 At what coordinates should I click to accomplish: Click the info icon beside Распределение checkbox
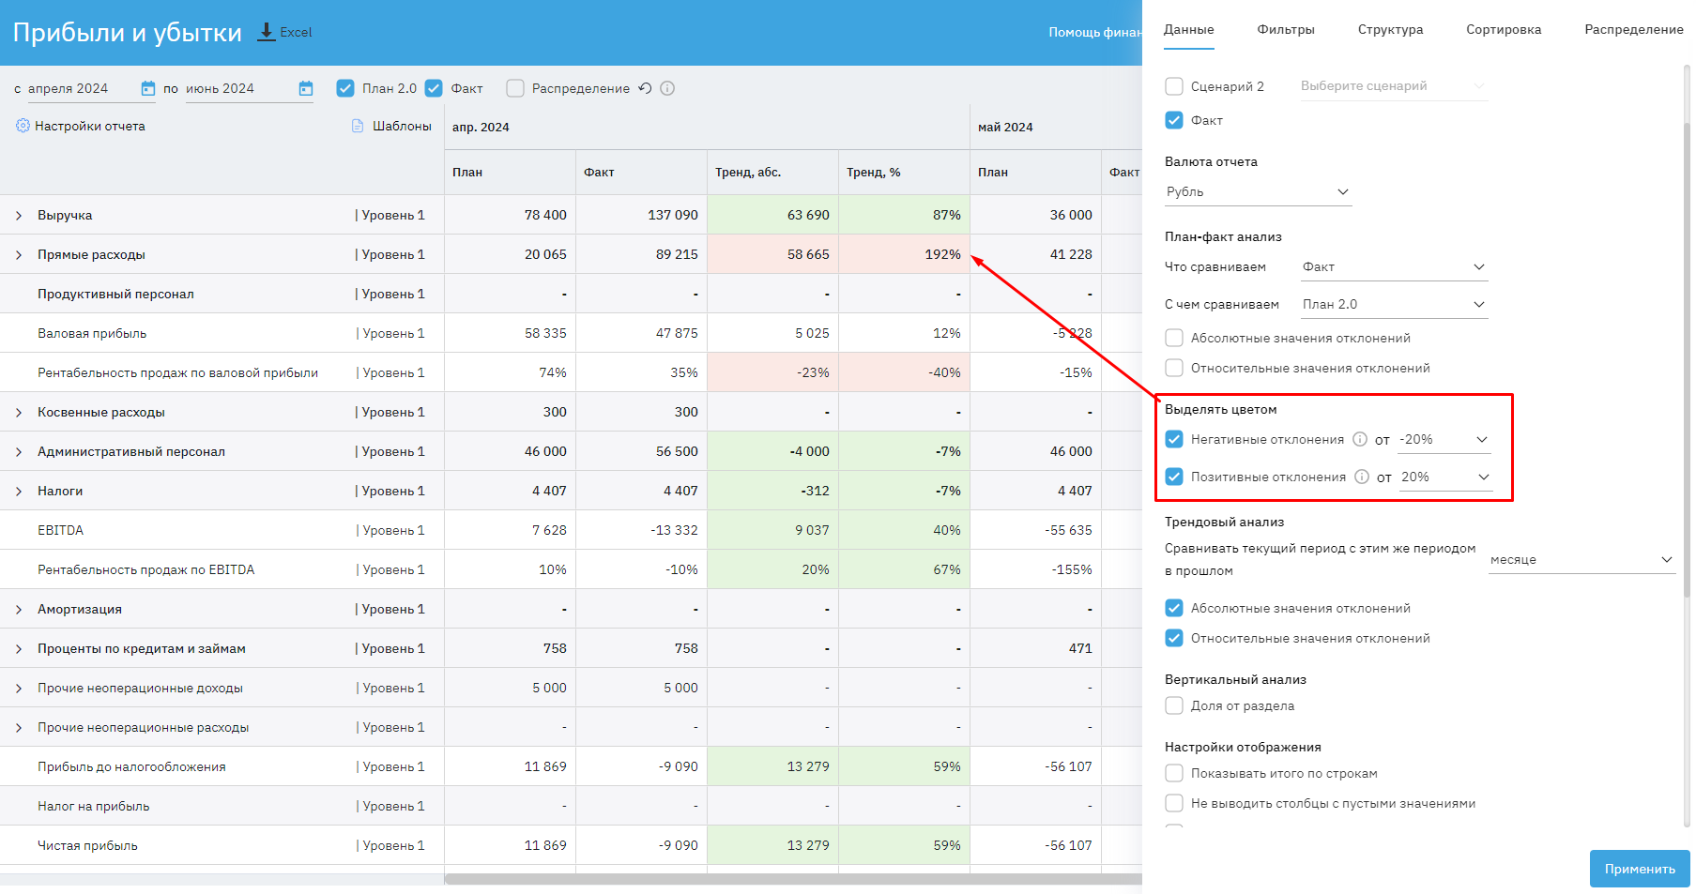pyautogui.click(x=667, y=88)
